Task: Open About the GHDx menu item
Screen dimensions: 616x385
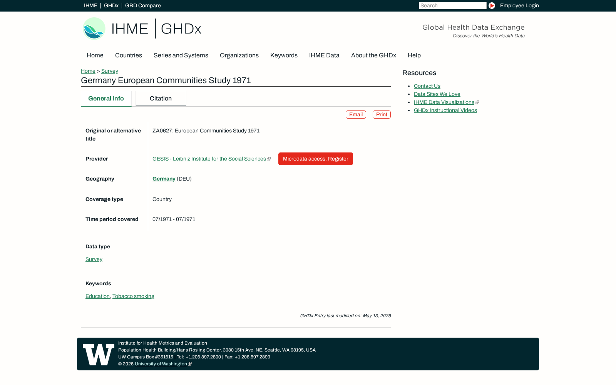Action: (x=373, y=55)
